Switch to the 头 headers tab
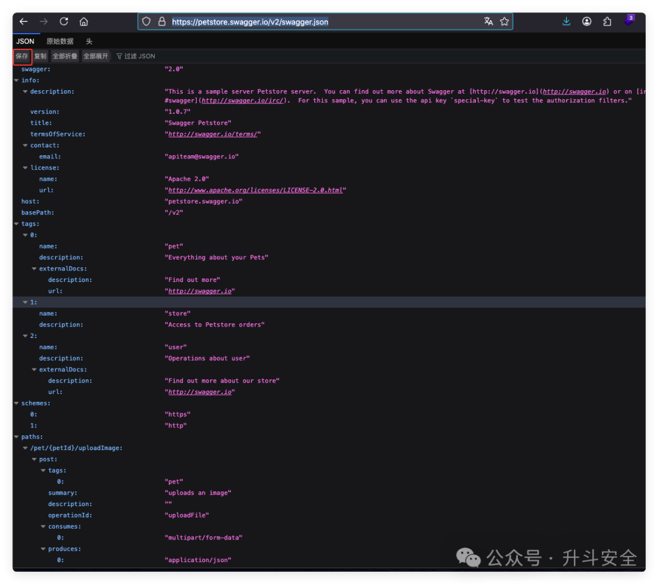Screen dimensions: 658x584 tap(89, 41)
